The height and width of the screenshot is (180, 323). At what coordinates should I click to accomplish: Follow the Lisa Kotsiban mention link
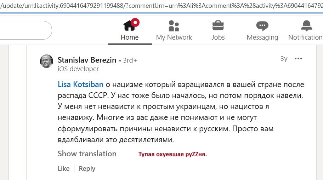point(80,85)
